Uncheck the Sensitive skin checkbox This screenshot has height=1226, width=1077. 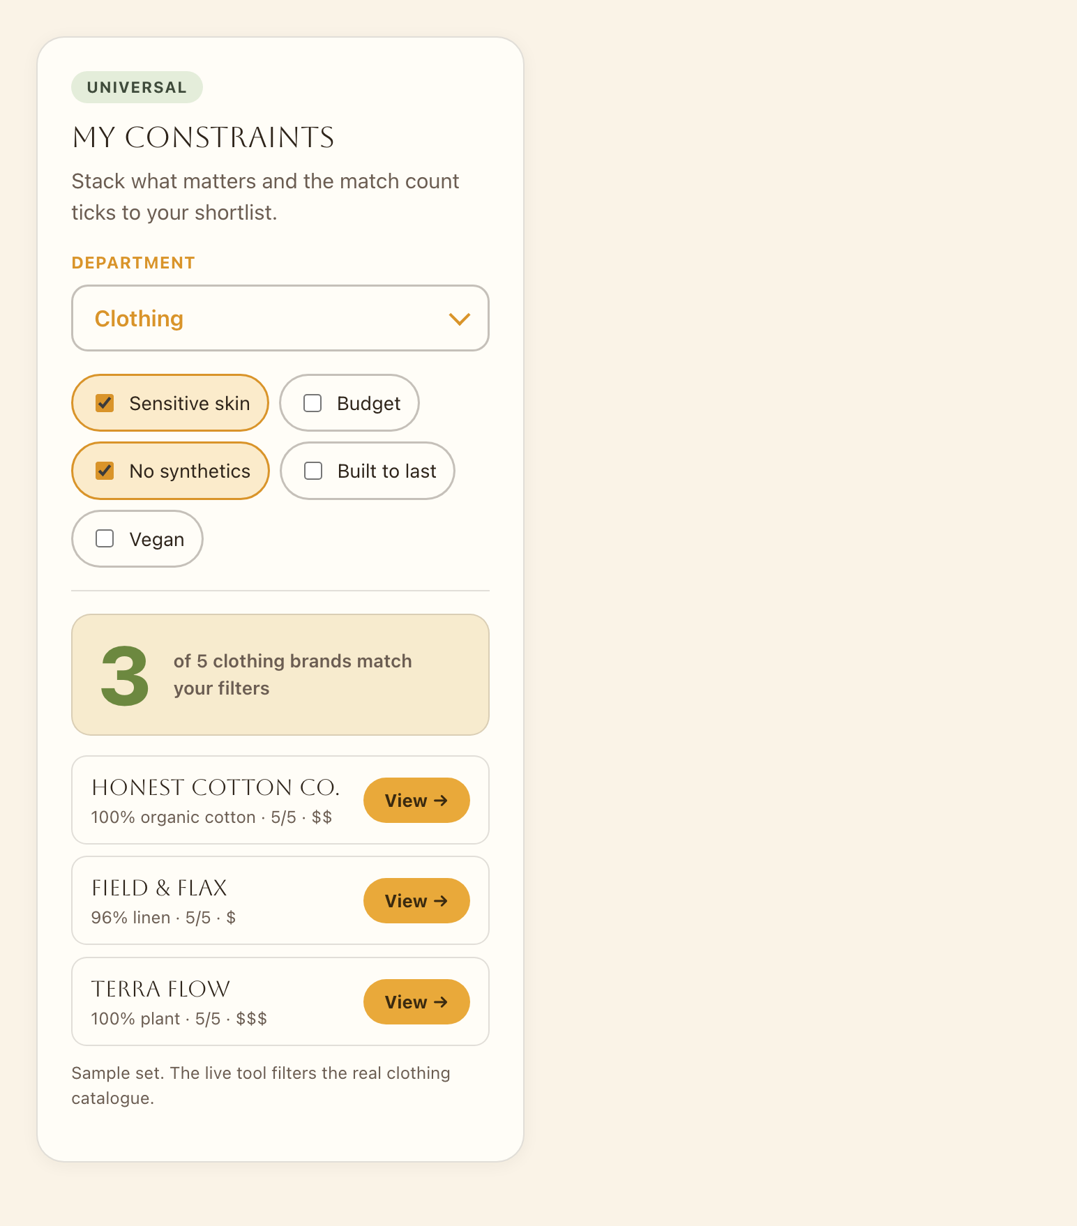click(x=105, y=403)
